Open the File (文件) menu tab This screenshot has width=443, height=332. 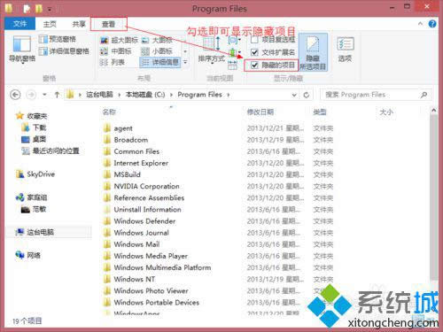click(x=19, y=24)
